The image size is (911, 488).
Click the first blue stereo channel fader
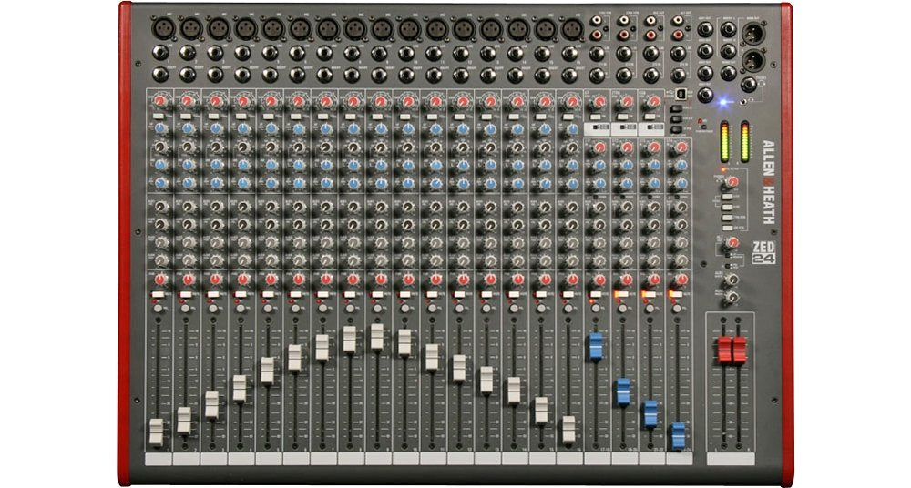pos(596,346)
